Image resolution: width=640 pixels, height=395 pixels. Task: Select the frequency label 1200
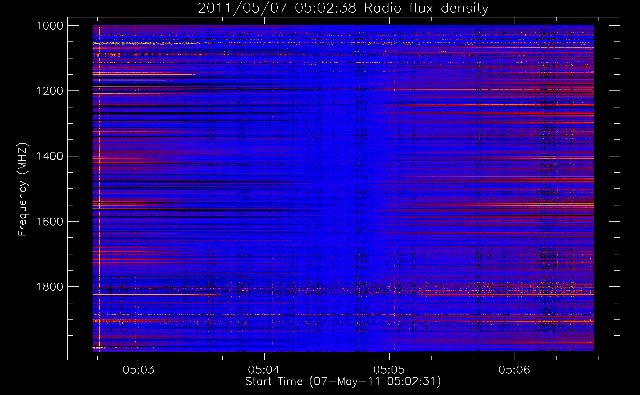pos(49,91)
